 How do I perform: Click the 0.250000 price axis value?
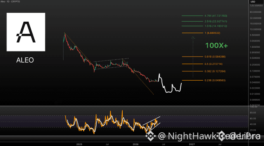click(x=255, y=65)
